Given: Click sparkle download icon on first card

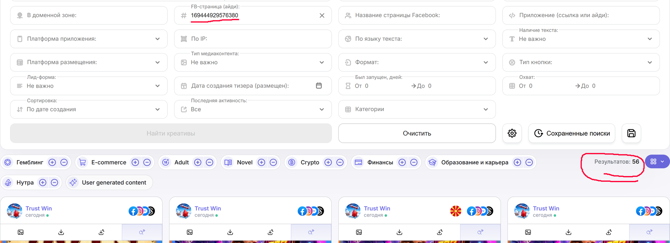Looking at the screenshot, I should (102, 232).
